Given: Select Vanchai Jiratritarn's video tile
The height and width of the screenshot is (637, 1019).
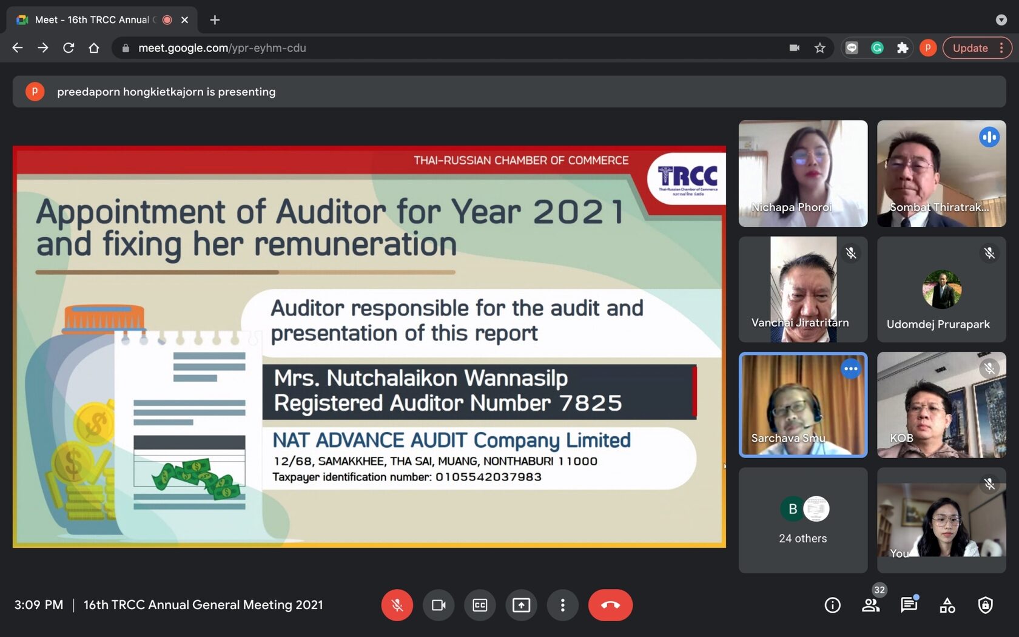Looking at the screenshot, I should (x=803, y=289).
